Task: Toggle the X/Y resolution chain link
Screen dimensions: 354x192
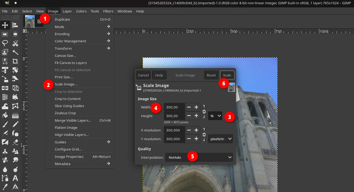Action: [x=204, y=134]
